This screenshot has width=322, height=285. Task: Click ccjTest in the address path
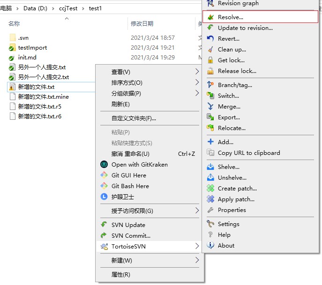point(68,8)
